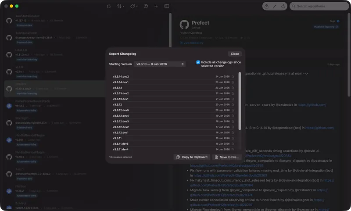Viewport: 351px width, 211px height.
Task: Click the document icon on v3.6.14.dev1 row
Action: click(x=233, y=82)
